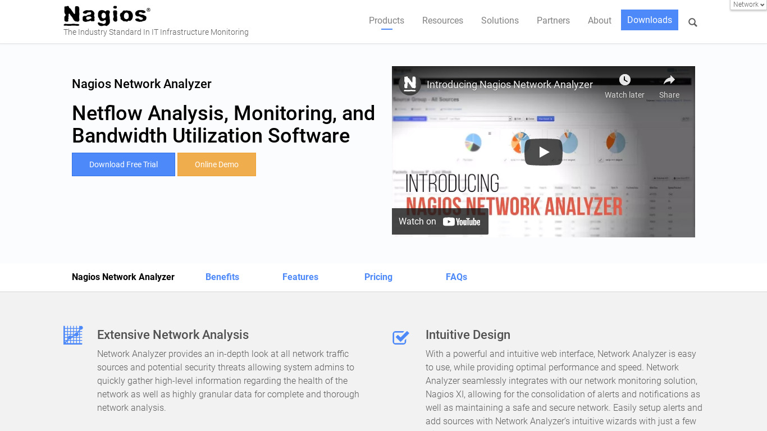Click the Intuitive Design heading
This screenshot has width=767, height=431.
click(468, 335)
